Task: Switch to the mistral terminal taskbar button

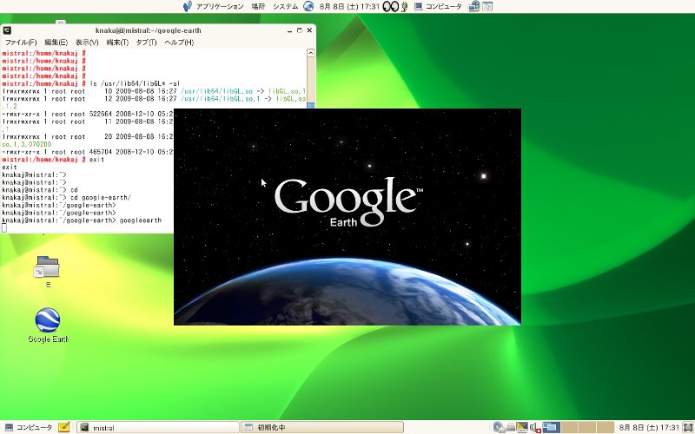Action: click(158, 427)
